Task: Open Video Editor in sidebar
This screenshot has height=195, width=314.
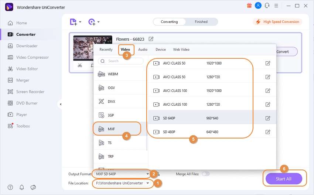Action: point(23,69)
